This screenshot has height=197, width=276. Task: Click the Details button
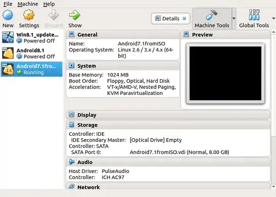tap(171, 18)
